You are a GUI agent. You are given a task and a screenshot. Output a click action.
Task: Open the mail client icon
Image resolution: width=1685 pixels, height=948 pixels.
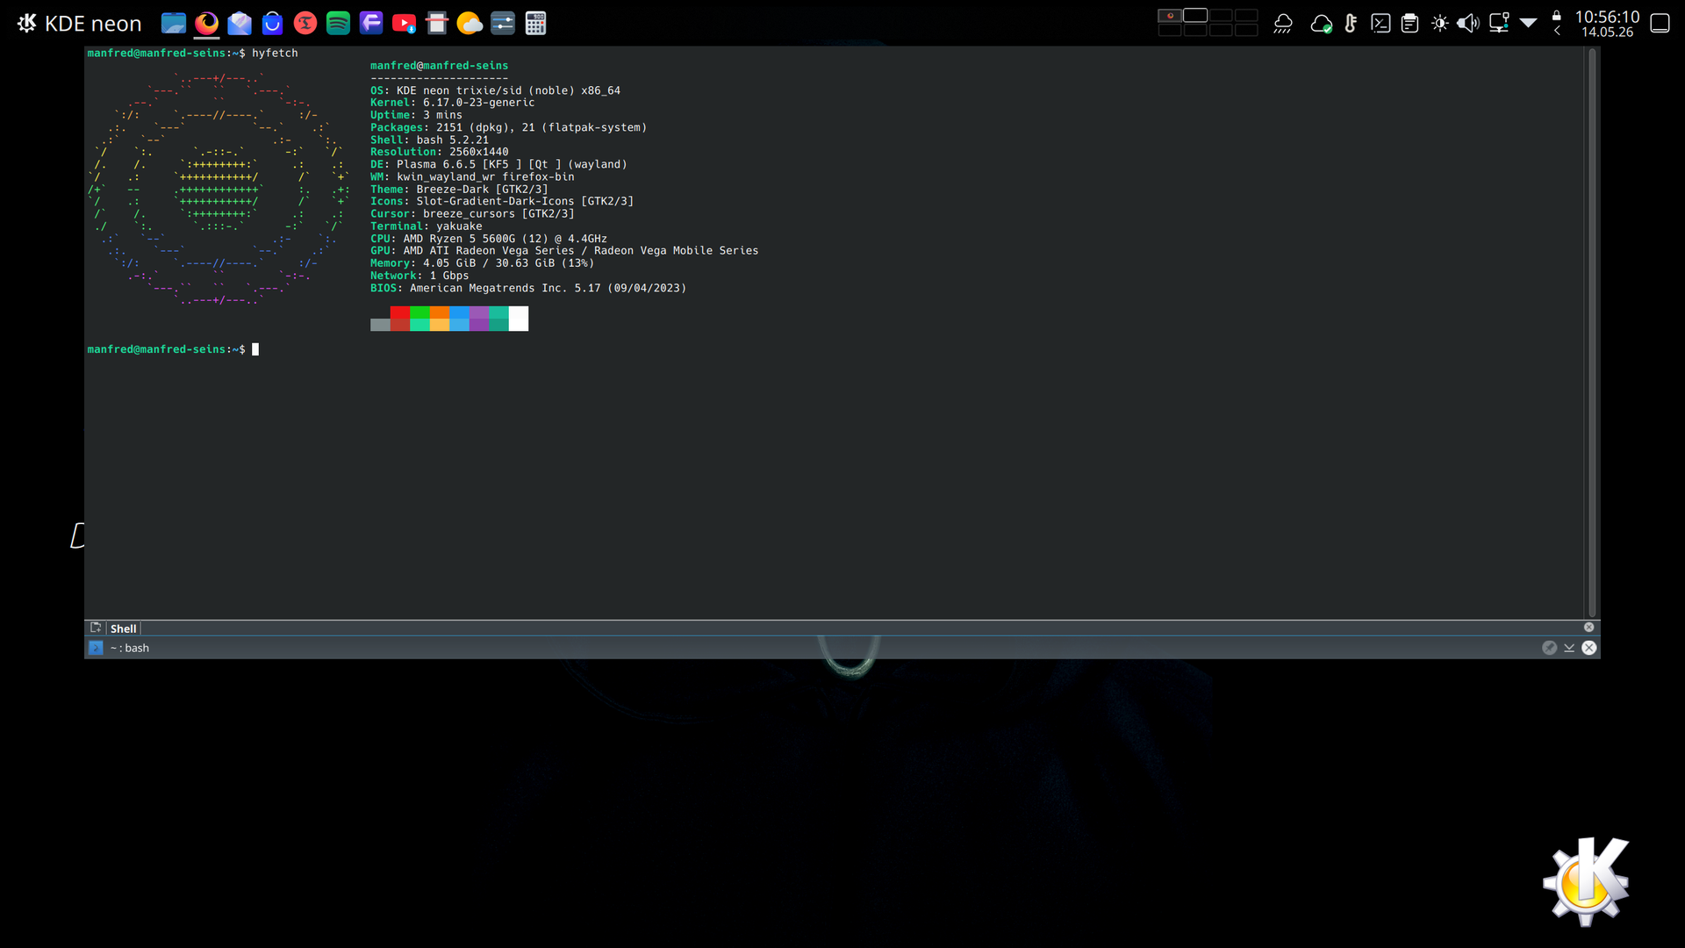(x=240, y=24)
